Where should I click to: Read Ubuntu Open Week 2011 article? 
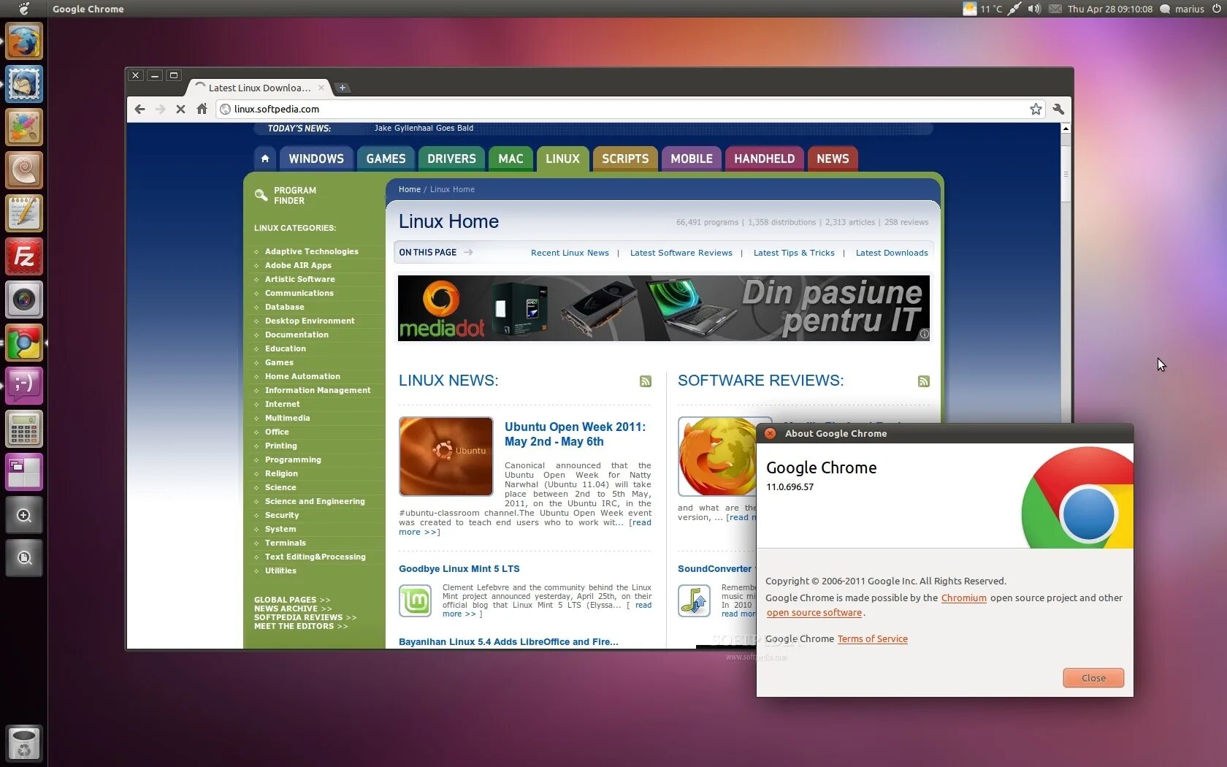tap(575, 434)
